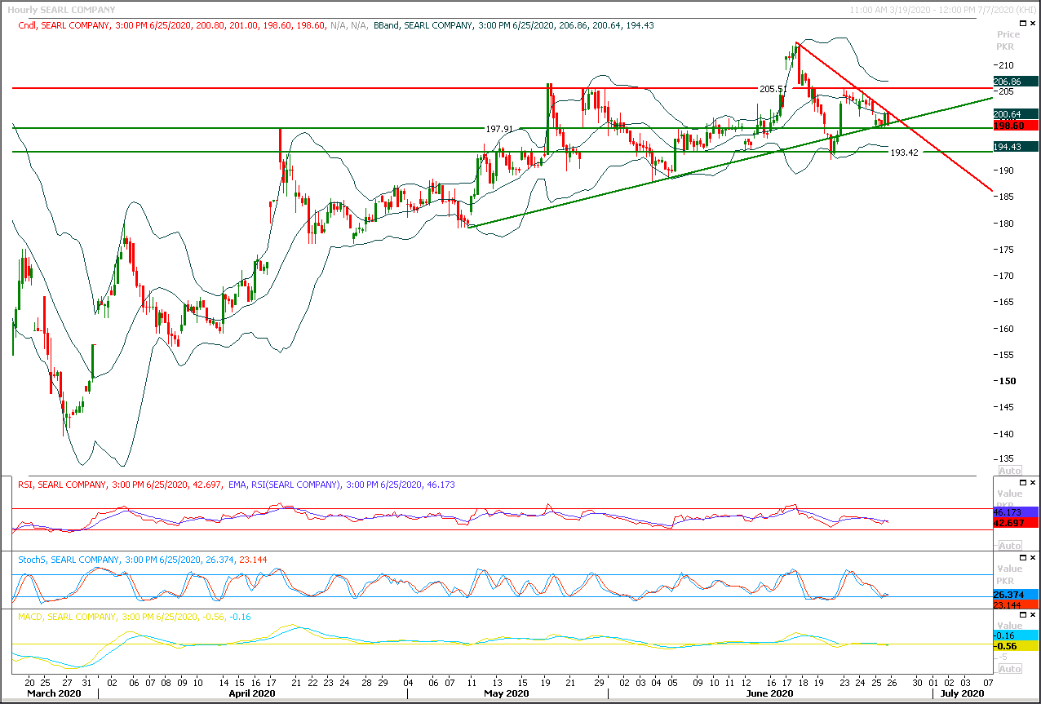Click Auto scale button in MACD panel

[x=1009, y=669]
